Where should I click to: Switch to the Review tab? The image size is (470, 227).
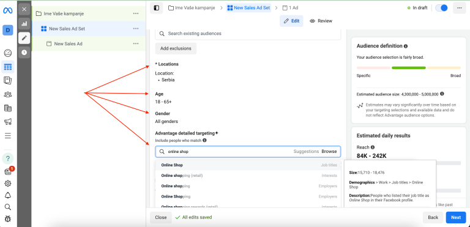[x=321, y=21]
